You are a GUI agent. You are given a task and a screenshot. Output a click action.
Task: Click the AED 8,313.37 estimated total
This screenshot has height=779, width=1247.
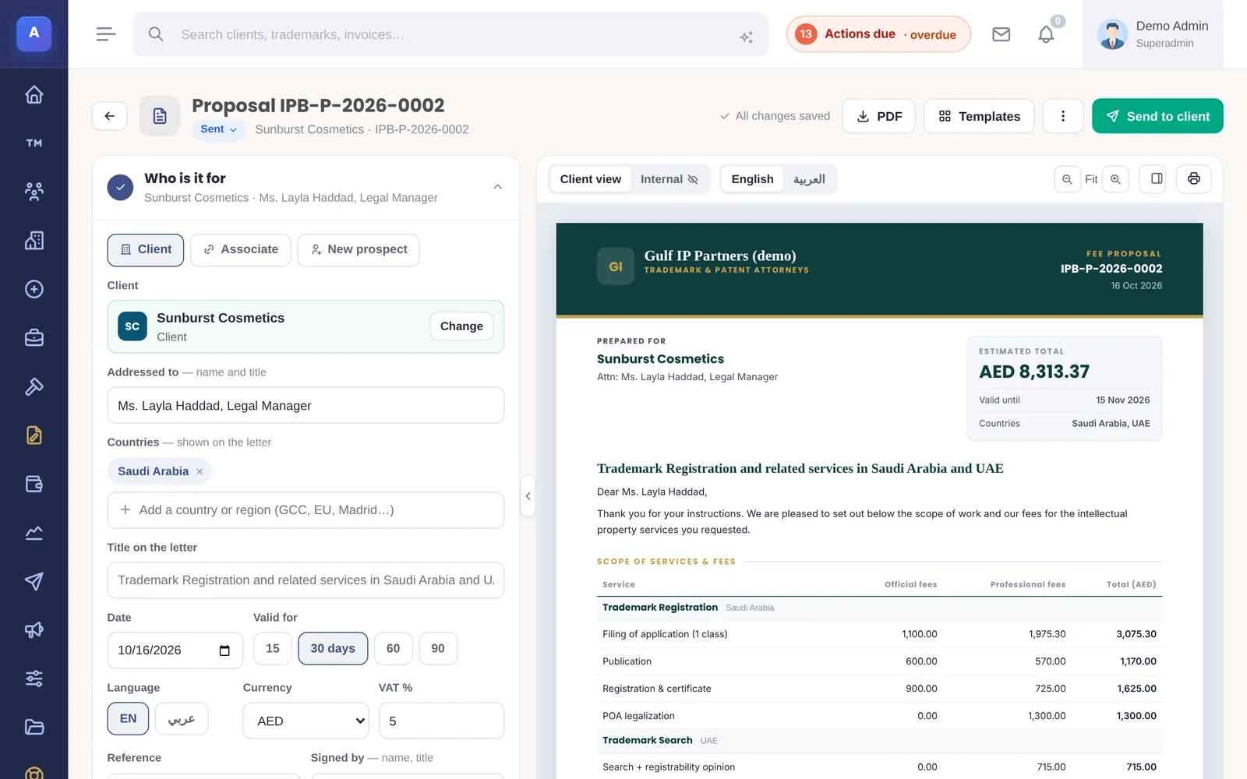(x=1034, y=372)
